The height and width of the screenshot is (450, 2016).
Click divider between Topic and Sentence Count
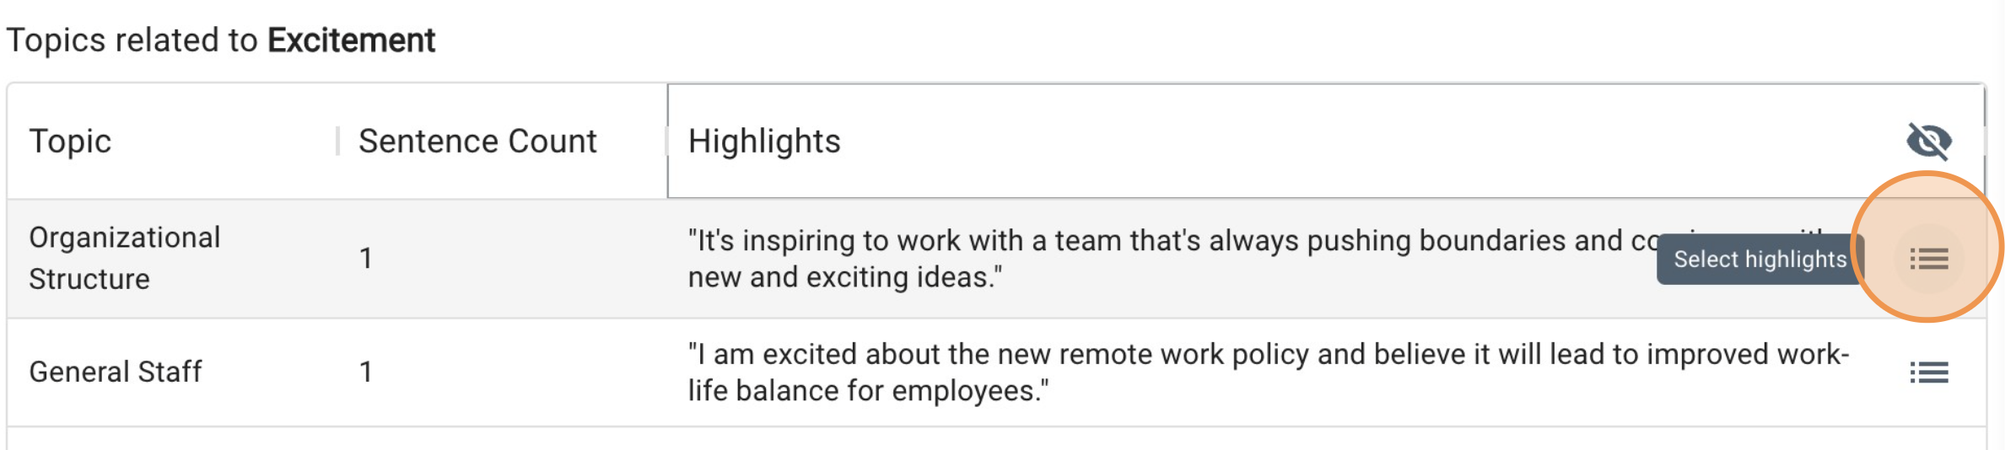tap(337, 141)
